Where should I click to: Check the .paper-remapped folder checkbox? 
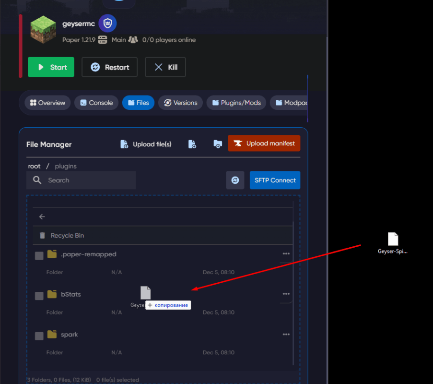(x=39, y=256)
